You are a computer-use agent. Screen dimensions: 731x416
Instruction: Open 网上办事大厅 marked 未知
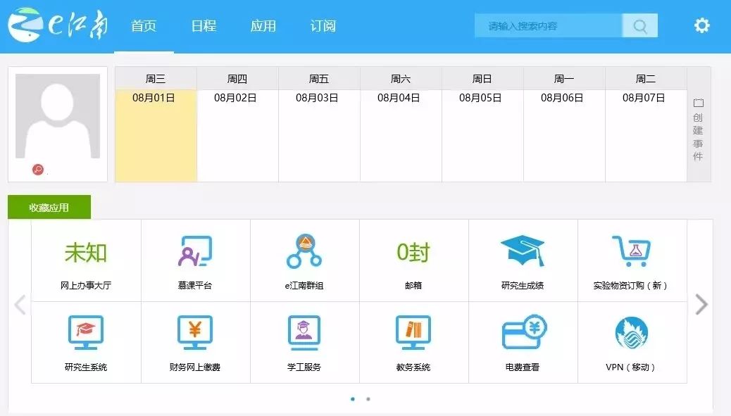(x=85, y=260)
